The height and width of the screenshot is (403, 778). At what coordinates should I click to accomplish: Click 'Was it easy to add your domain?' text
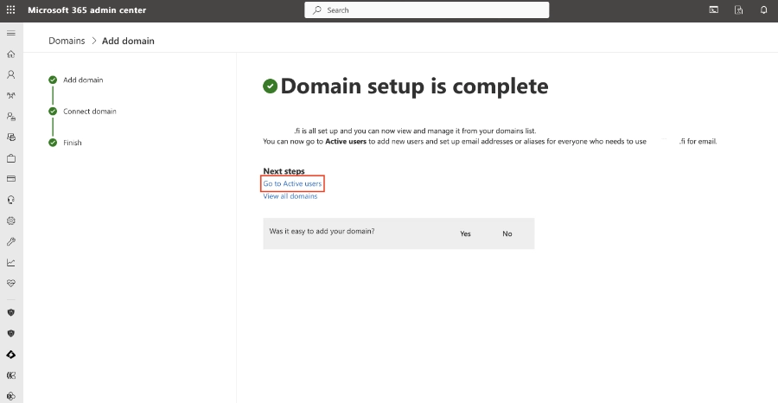pyautogui.click(x=322, y=231)
